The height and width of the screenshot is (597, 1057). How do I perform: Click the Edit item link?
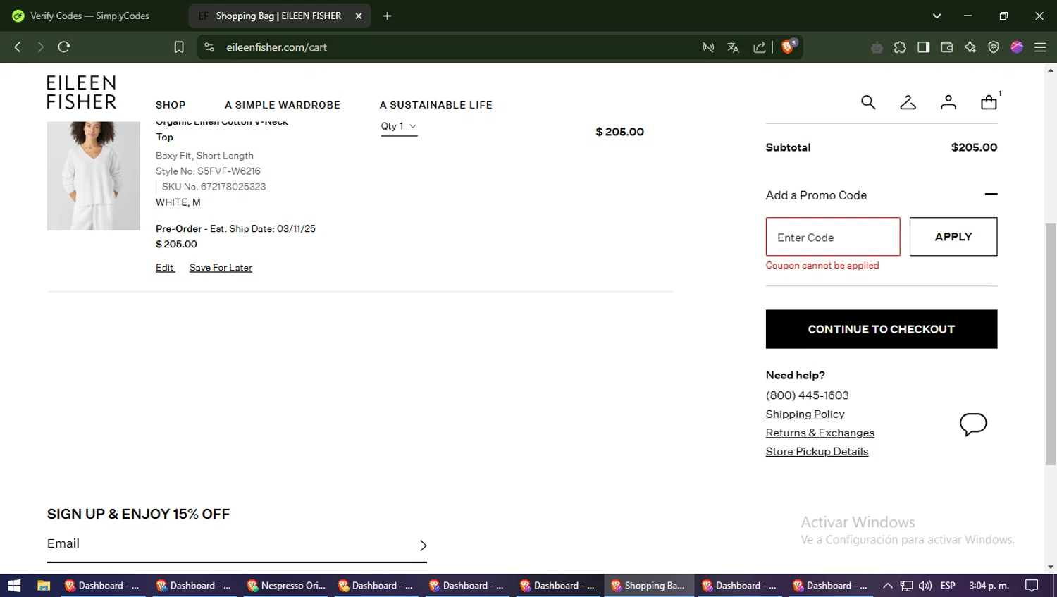(165, 268)
